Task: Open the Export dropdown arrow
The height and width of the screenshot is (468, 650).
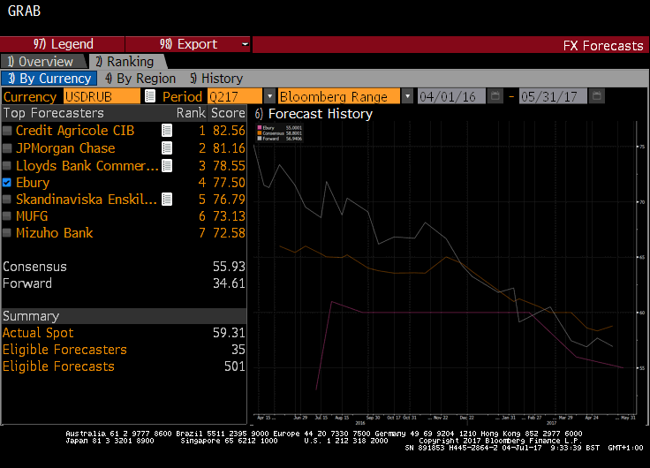Action: pyautogui.click(x=245, y=44)
